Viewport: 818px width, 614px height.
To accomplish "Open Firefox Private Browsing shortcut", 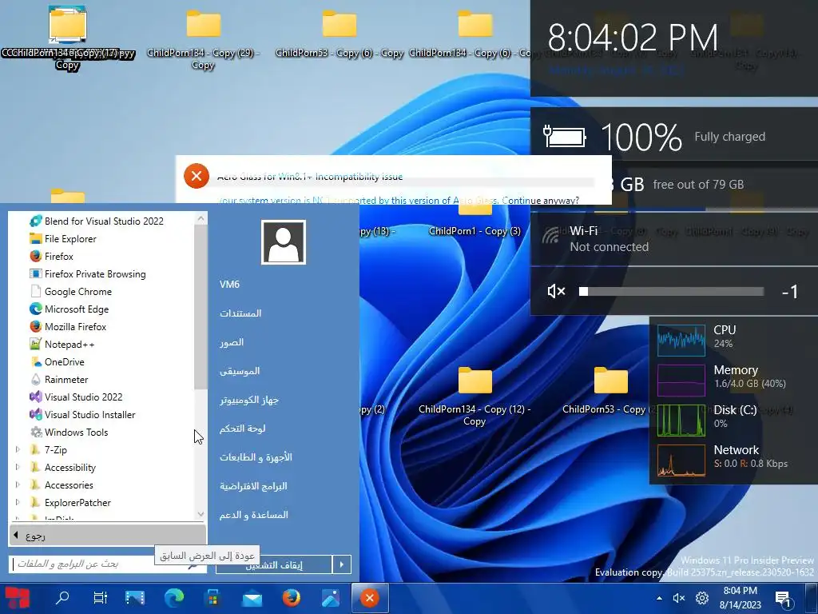I will (88, 273).
